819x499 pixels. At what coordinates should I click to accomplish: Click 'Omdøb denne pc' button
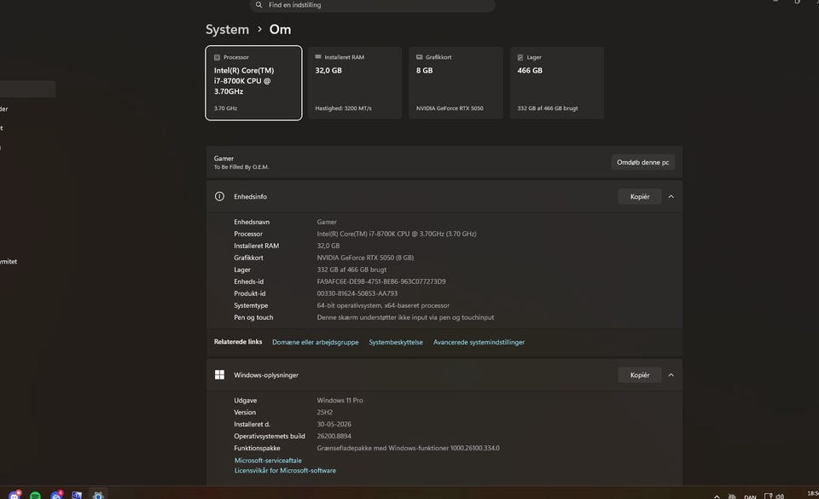click(x=643, y=162)
